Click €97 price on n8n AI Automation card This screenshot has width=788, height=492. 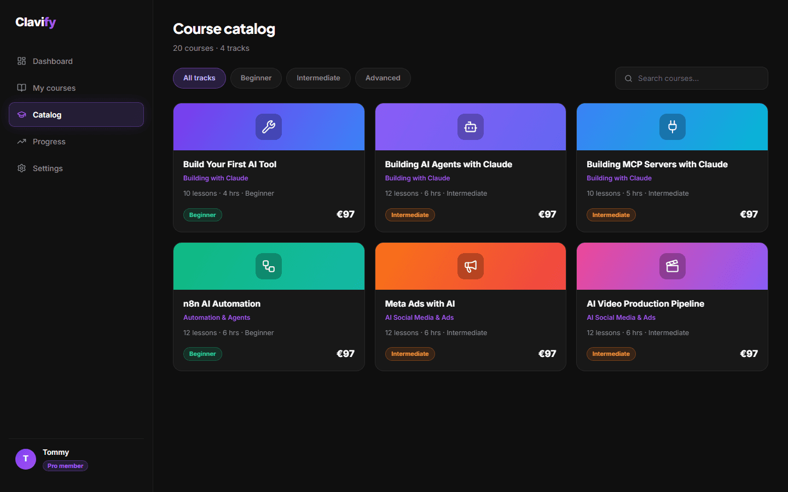(x=345, y=354)
